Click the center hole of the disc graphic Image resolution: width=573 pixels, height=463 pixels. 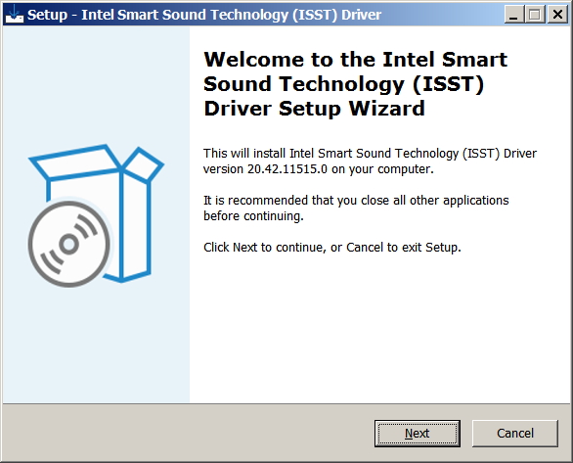tap(68, 244)
